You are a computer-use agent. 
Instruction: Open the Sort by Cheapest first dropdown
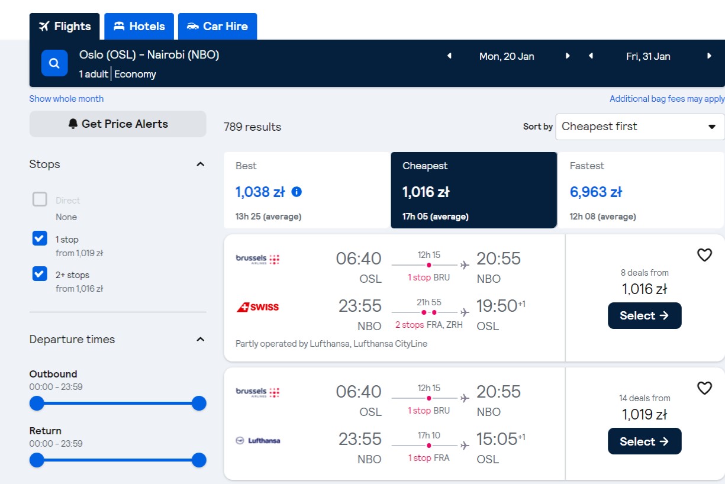(640, 127)
